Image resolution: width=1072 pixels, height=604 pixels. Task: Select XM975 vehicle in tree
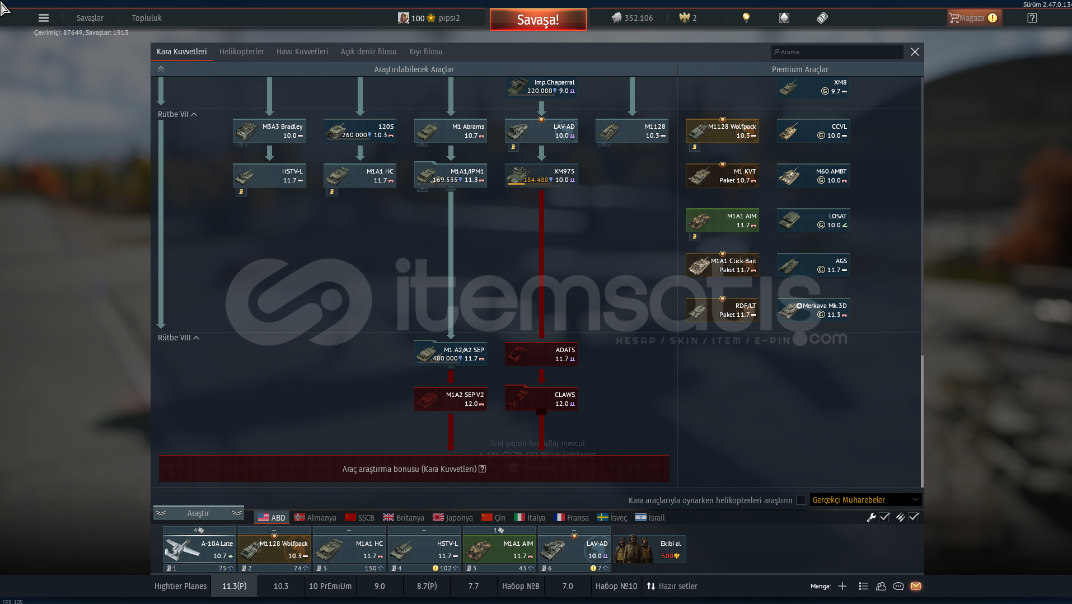click(541, 176)
